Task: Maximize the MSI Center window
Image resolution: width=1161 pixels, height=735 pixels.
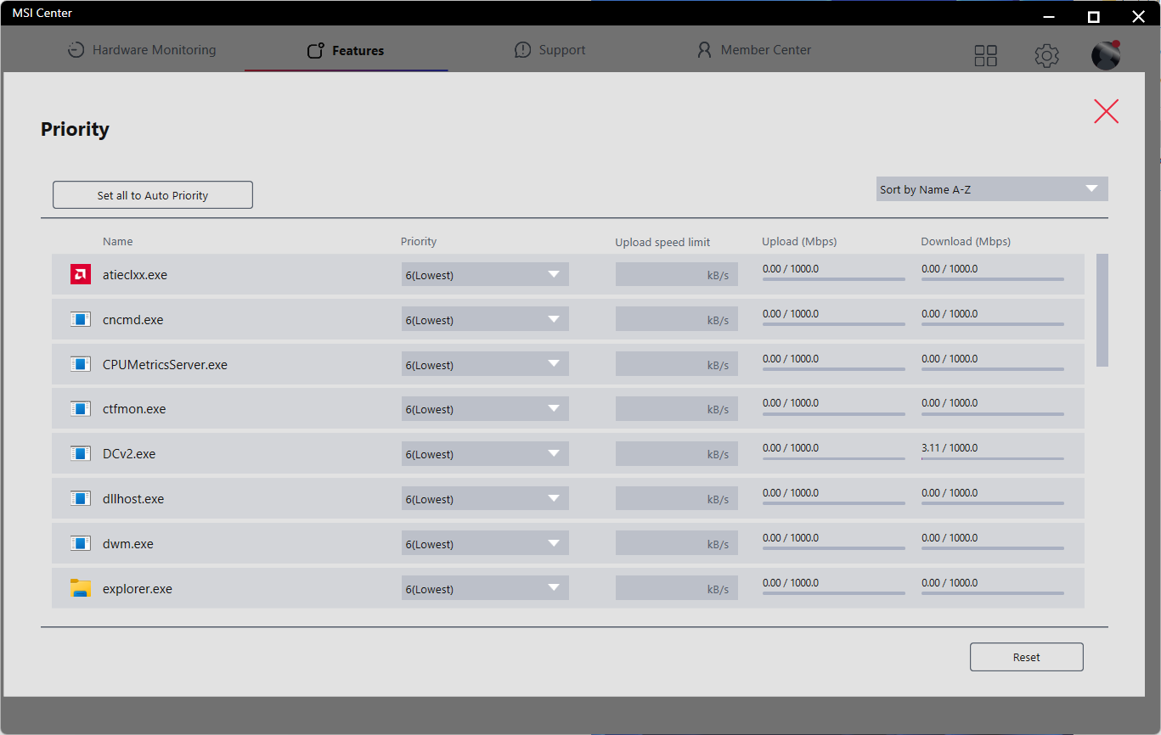Action: [1094, 16]
